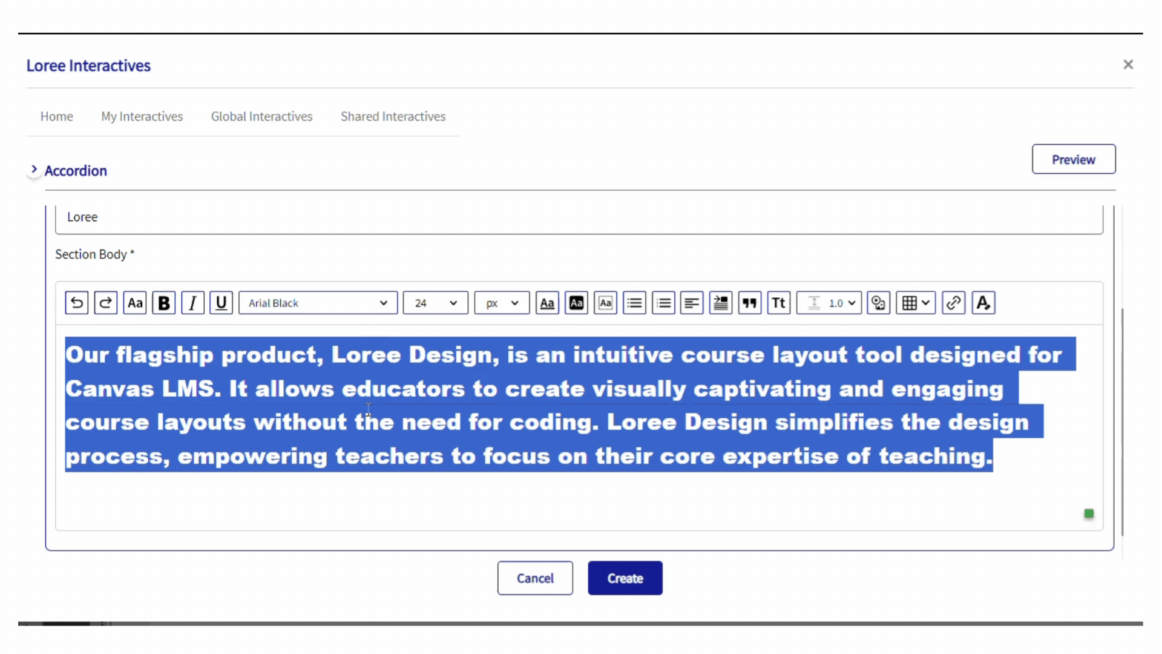Click the insert image icon

tap(879, 303)
